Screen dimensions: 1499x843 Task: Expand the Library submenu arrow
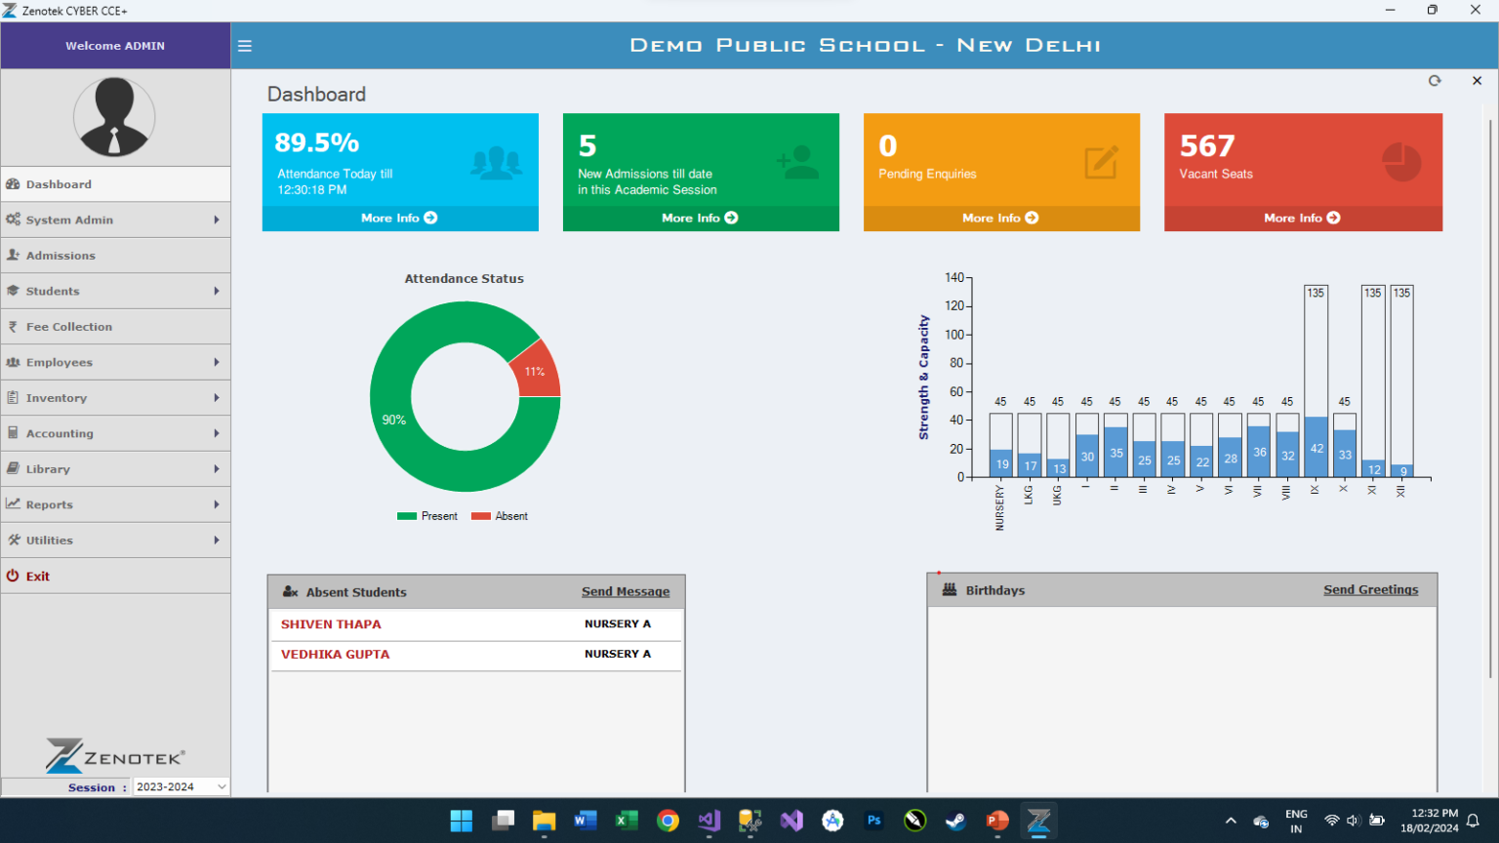[217, 469]
